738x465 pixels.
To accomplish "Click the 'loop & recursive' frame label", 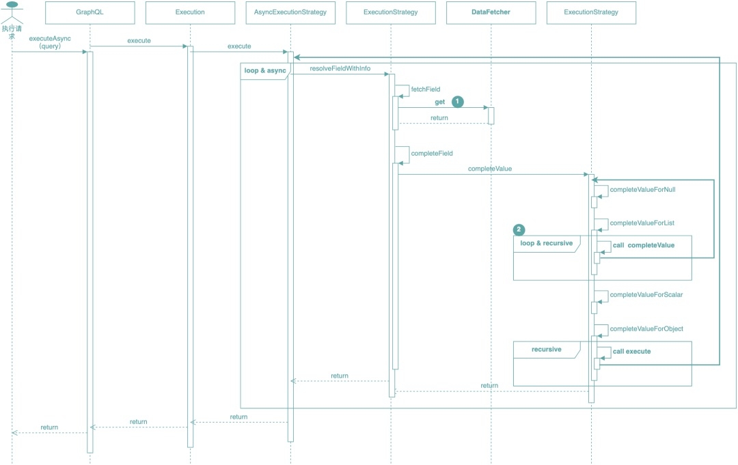I will point(546,243).
